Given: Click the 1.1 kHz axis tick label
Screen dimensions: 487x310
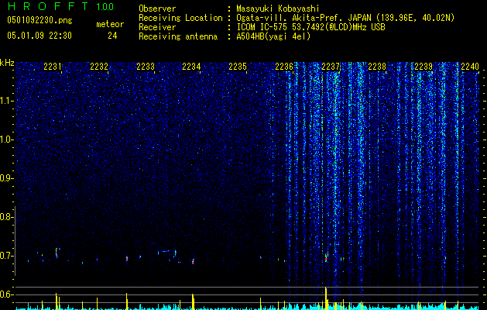Looking at the screenshot, I should tap(6, 101).
